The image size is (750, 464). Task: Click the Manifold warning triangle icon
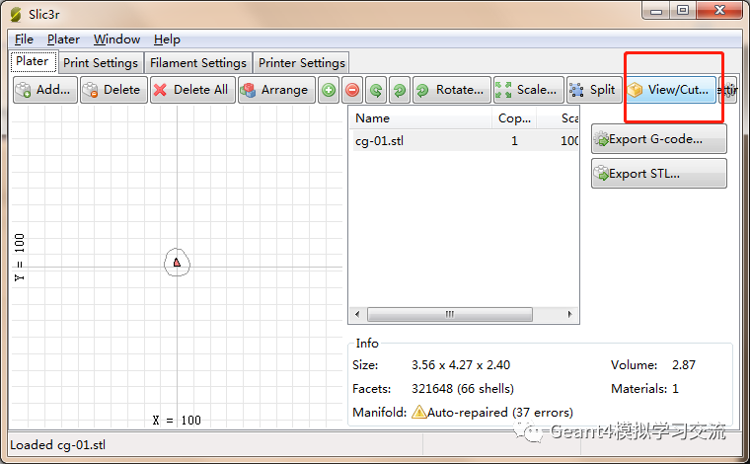[419, 412]
